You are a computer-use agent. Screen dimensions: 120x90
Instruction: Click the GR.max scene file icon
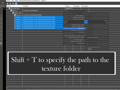click(11, 10)
